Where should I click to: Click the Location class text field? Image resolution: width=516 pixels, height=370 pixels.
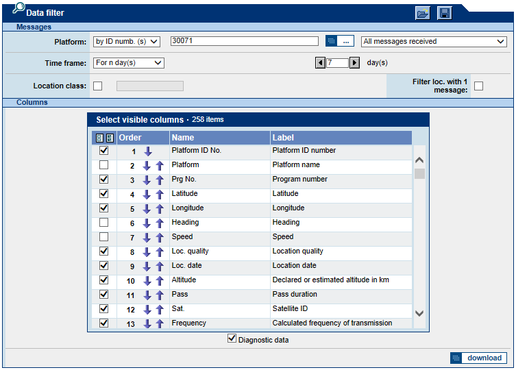(150, 86)
